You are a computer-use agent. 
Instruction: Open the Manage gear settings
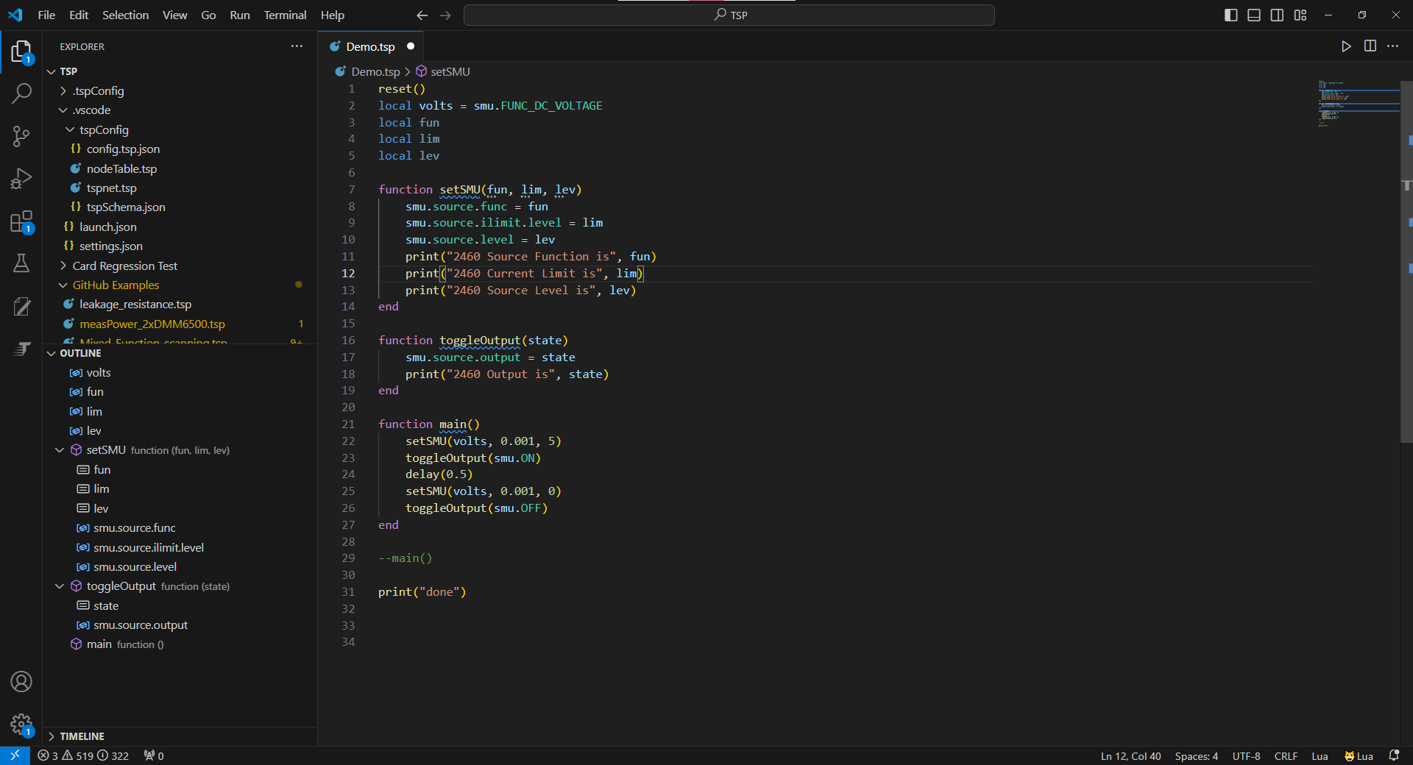click(x=21, y=725)
